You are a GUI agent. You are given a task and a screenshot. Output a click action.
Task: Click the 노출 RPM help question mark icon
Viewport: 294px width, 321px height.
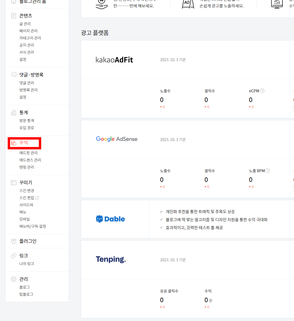point(268,170)
